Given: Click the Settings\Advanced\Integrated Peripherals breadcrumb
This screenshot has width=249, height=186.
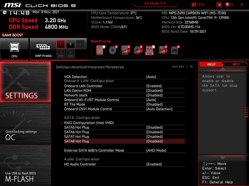Looking at the screenshot, I should tap(90, 67).
